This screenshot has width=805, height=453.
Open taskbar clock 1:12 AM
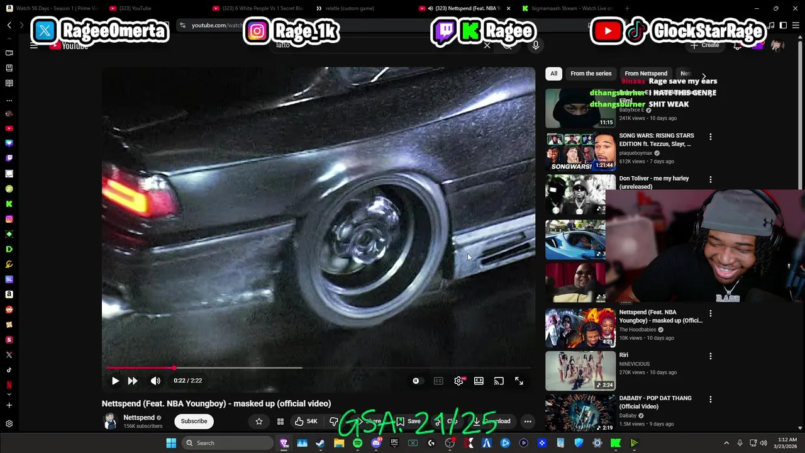[787, 443]
